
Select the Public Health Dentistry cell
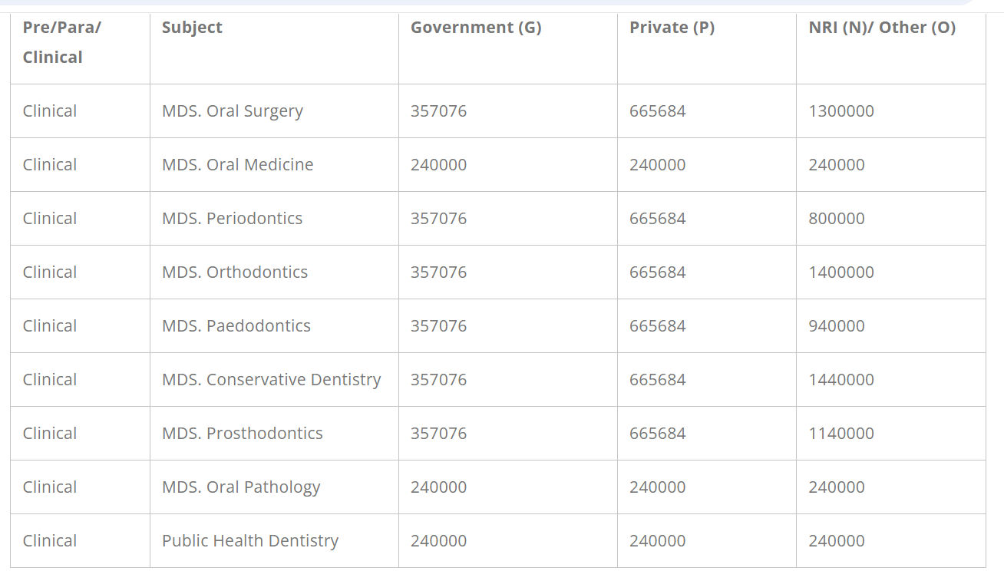point(249,541)
